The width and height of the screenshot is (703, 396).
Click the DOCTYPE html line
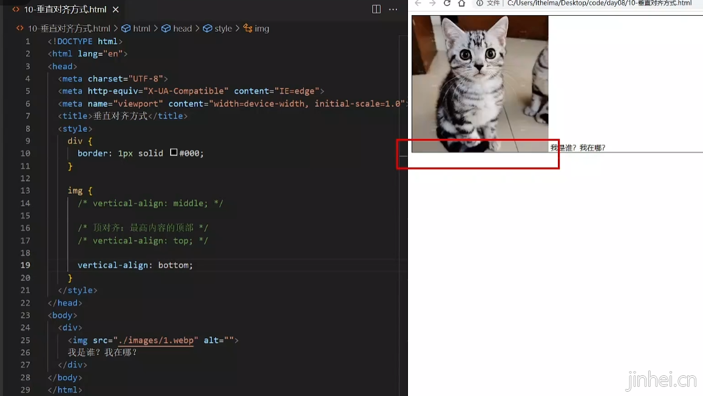pyautogui.click(x=85, y=41)
